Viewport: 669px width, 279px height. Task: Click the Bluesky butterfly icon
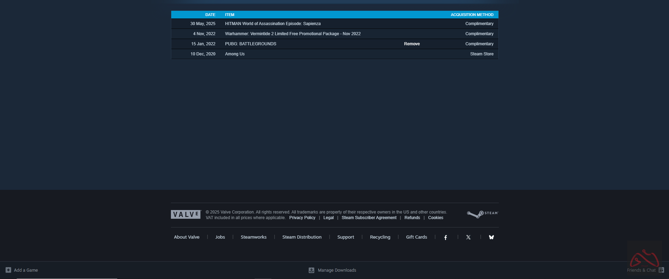(x=491, y=237)
